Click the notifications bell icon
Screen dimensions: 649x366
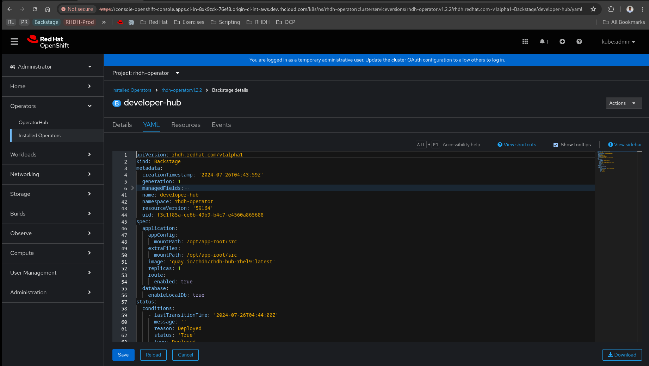(542, 42)
